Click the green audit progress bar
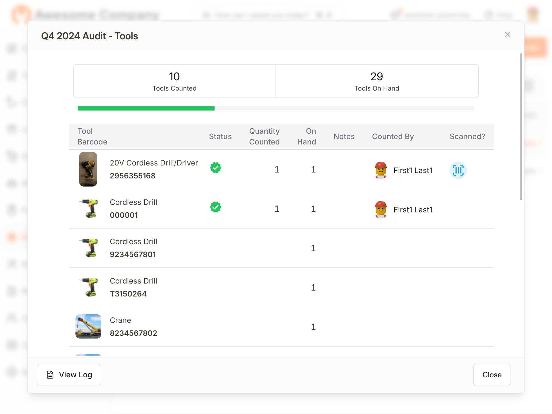This screenshot has height=414, width=552. coord(146,108)
